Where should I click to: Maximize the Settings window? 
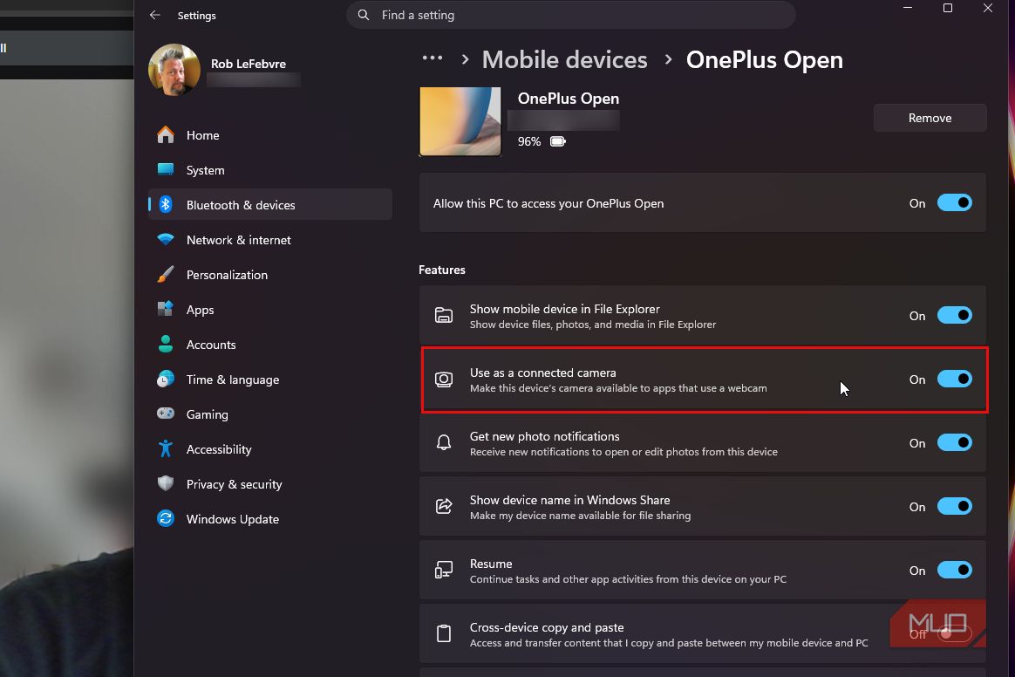[948, 8]
